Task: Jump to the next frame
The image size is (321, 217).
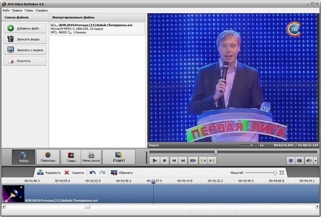Action: point(183,161)
